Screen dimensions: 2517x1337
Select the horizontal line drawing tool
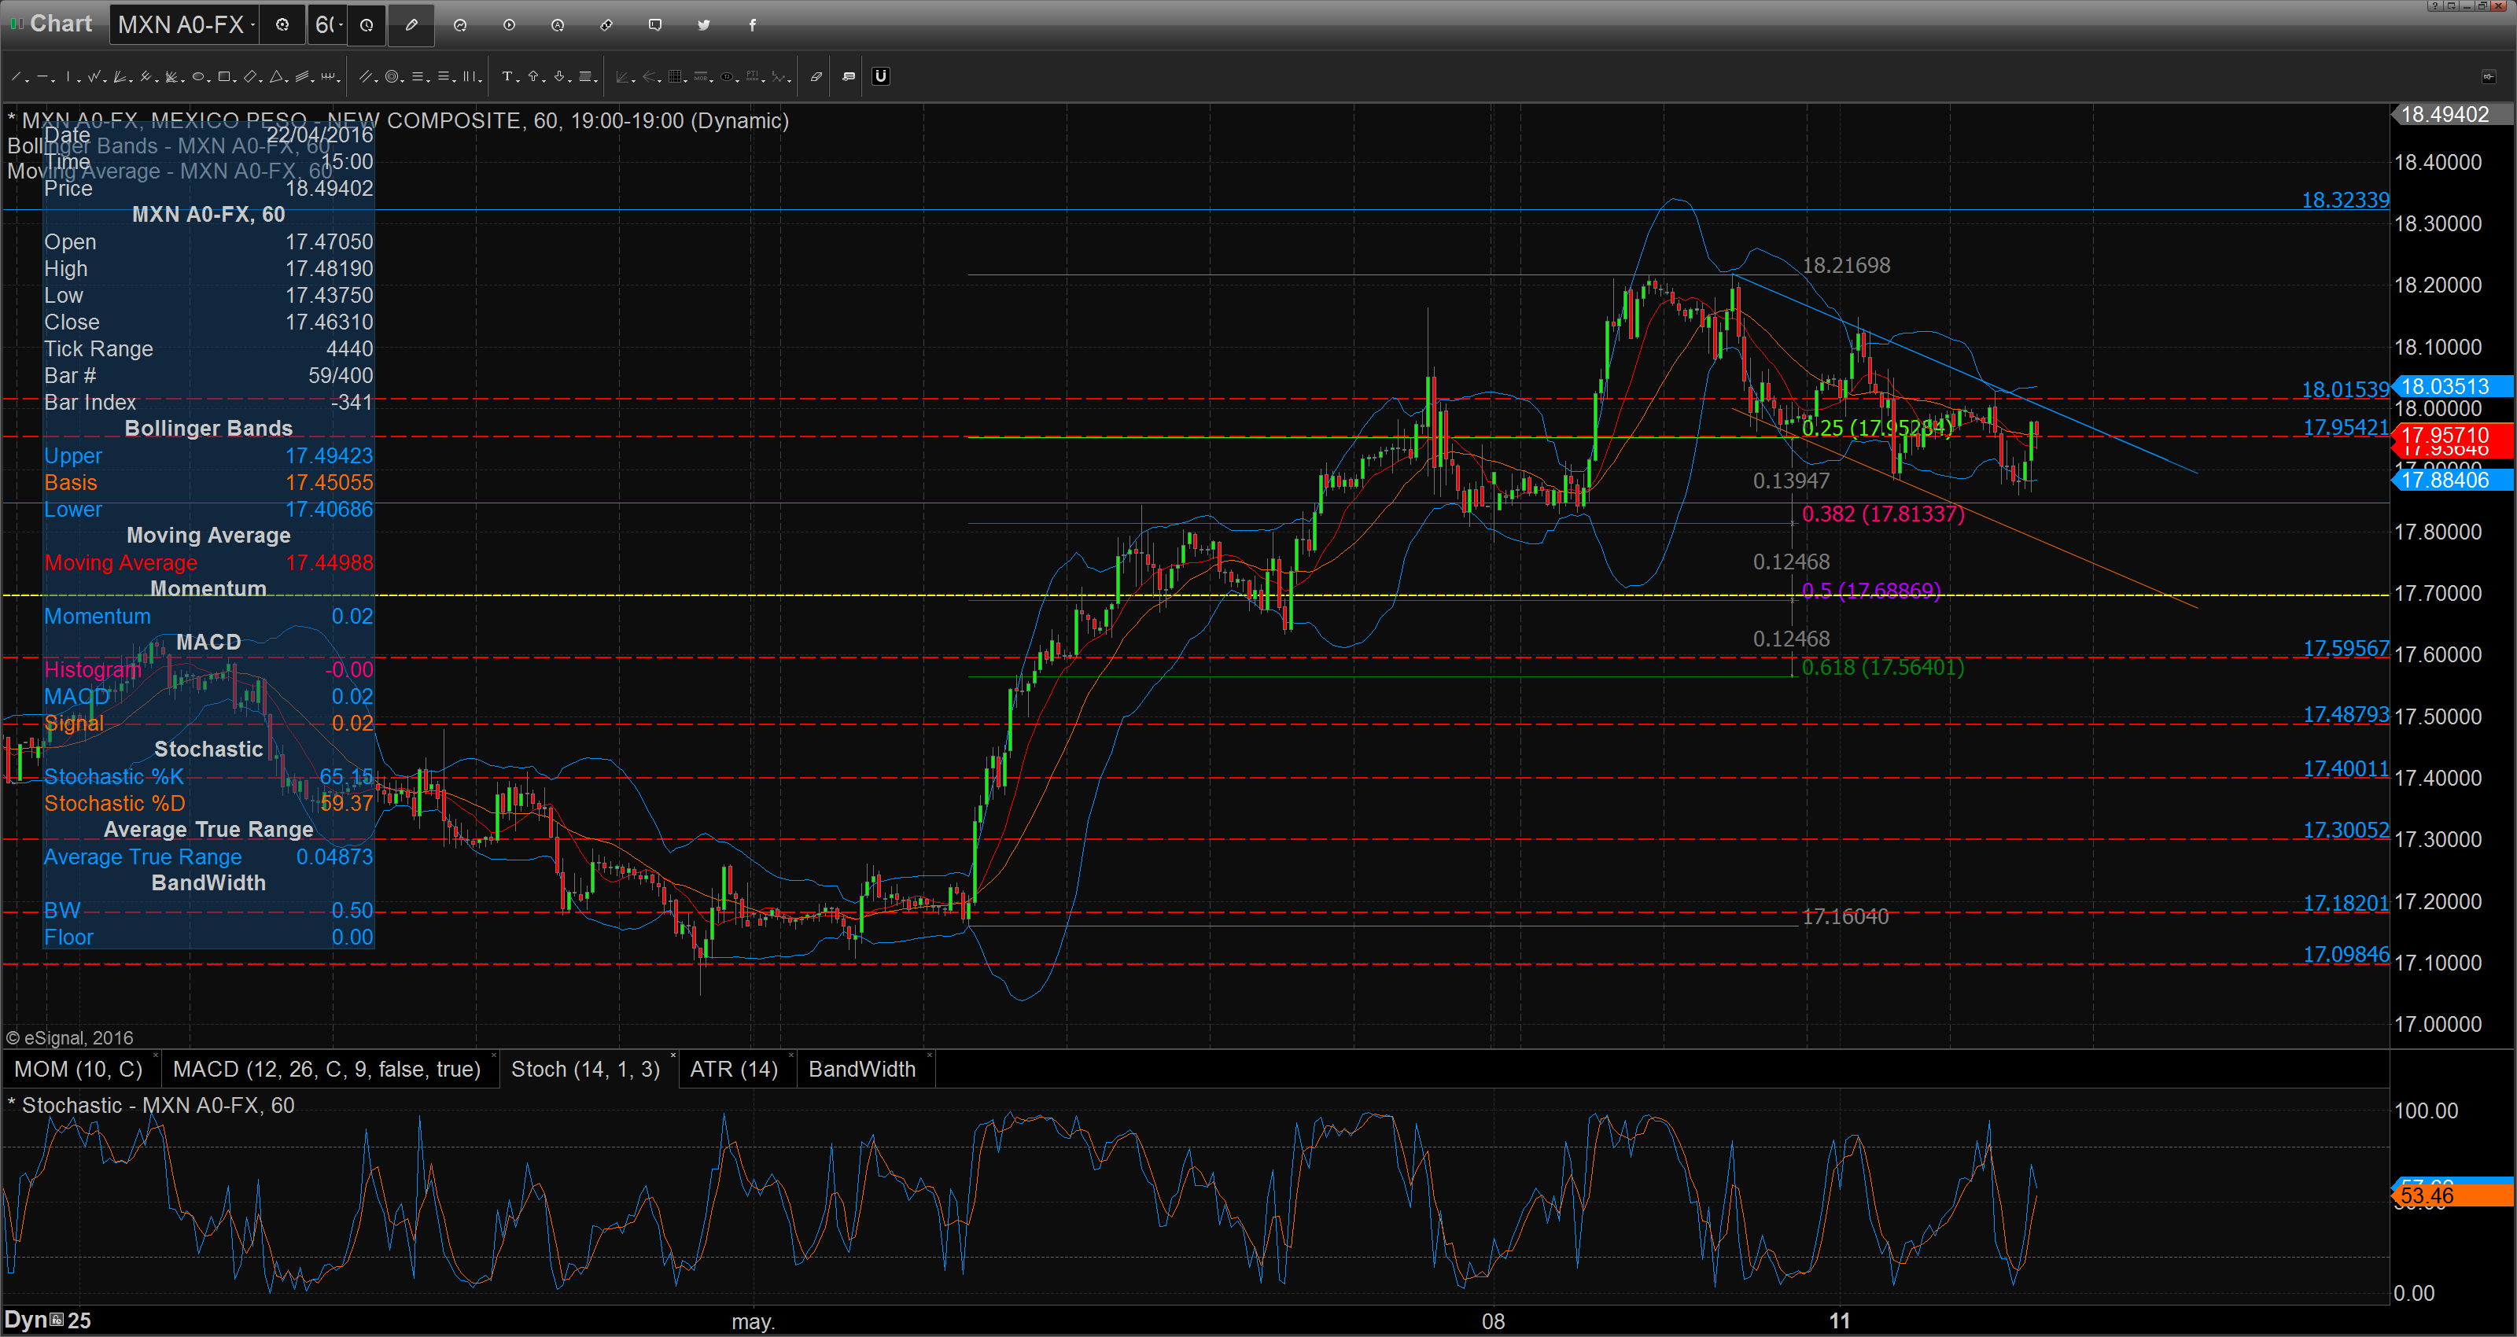coord(42,76)
